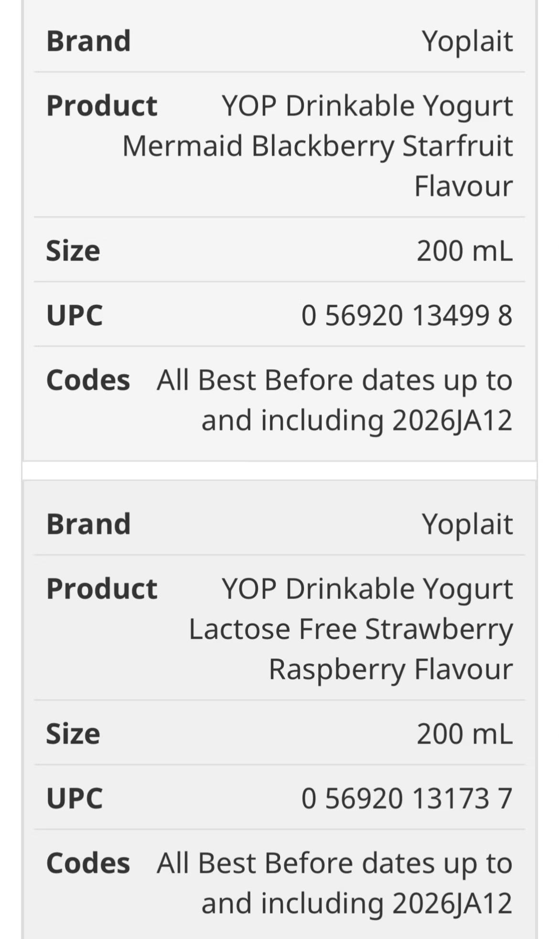Tap the first Yoplait brand value
The height and width of the screenshot is (939, 559).
click(467, 42)
